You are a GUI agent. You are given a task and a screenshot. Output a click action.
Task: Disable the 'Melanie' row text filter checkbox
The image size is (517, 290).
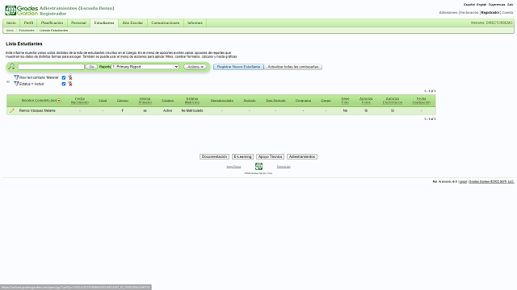[x=64, y=77]
